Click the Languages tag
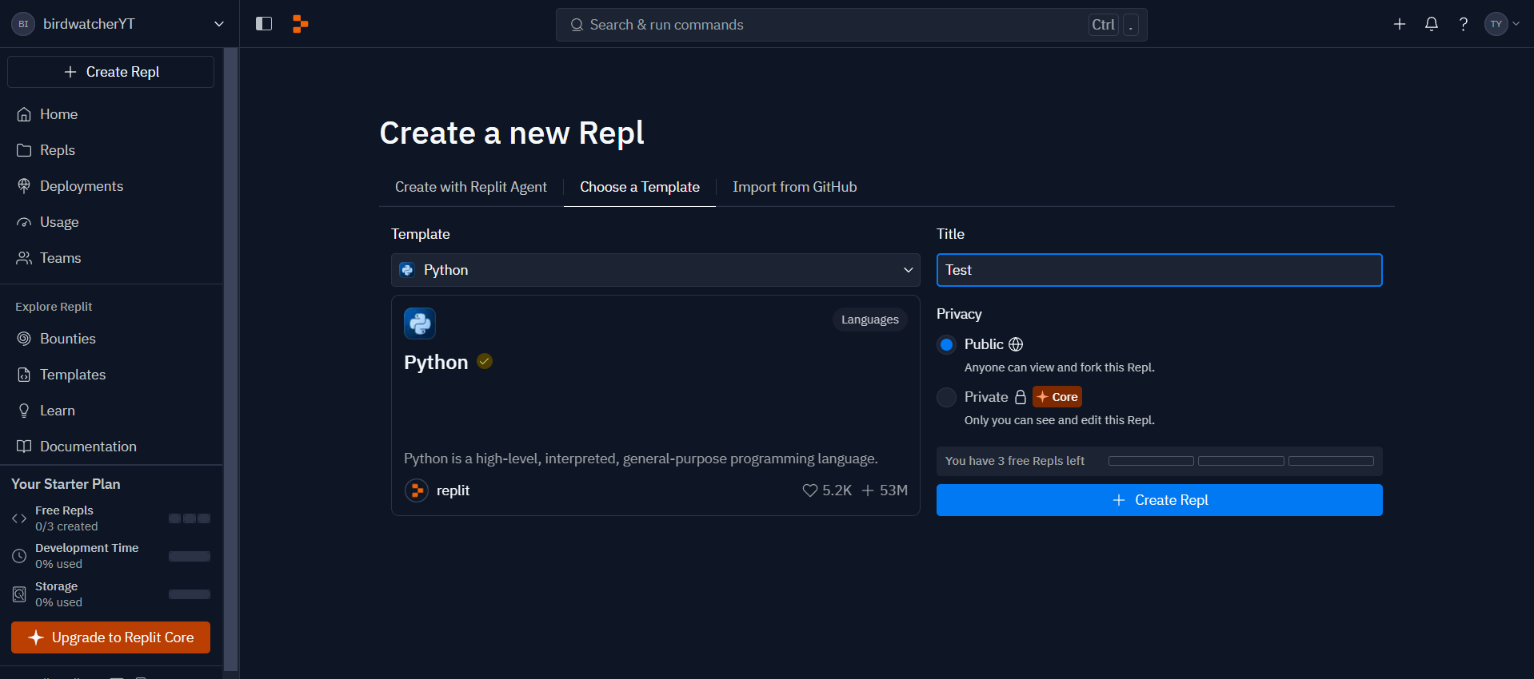Viewport: 1534px width, 679px height. tap(869, 320)
